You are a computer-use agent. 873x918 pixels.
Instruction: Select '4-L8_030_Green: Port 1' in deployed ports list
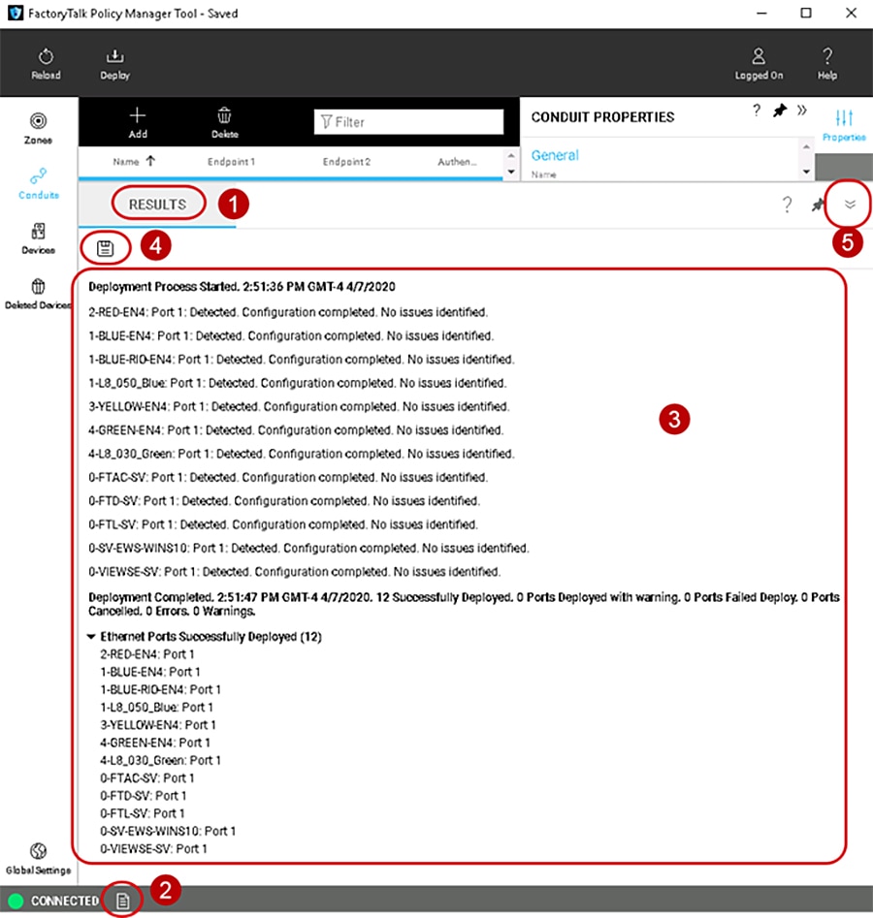click(x=161, y=760)
